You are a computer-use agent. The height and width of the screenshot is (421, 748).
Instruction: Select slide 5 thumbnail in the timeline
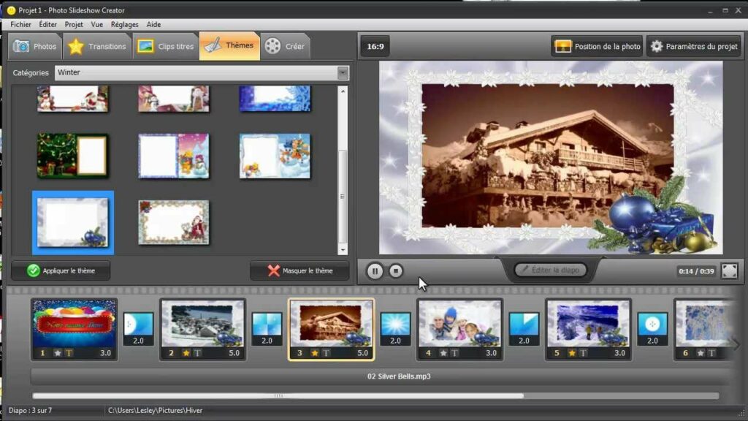(x=588, y=327)
